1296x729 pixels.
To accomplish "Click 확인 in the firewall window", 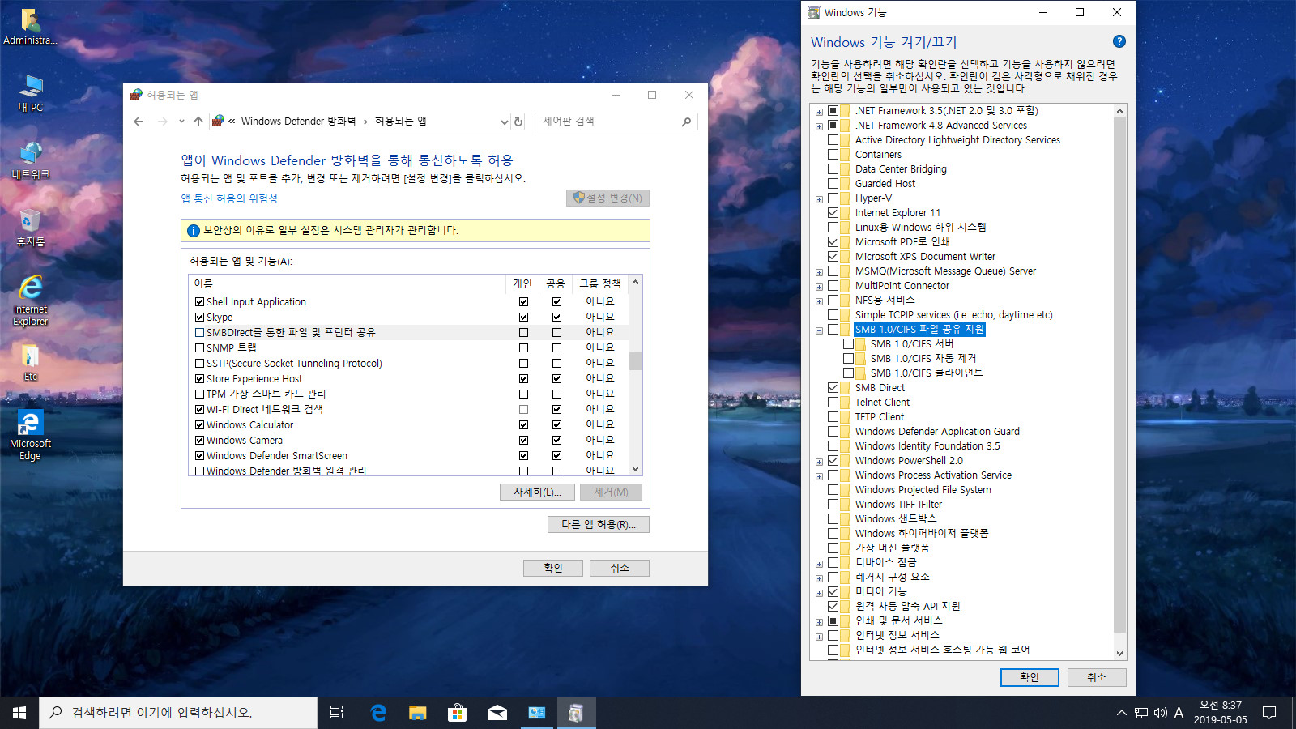I will pyautogui.click(x=553, y=568).
